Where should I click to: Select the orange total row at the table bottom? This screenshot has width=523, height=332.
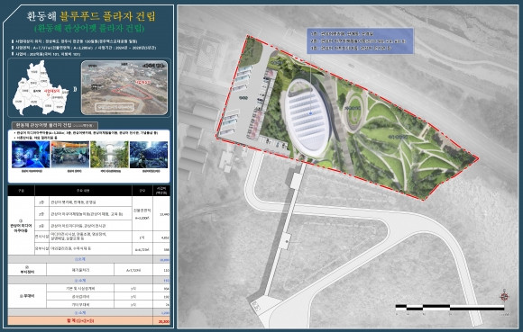click(88, 321)
